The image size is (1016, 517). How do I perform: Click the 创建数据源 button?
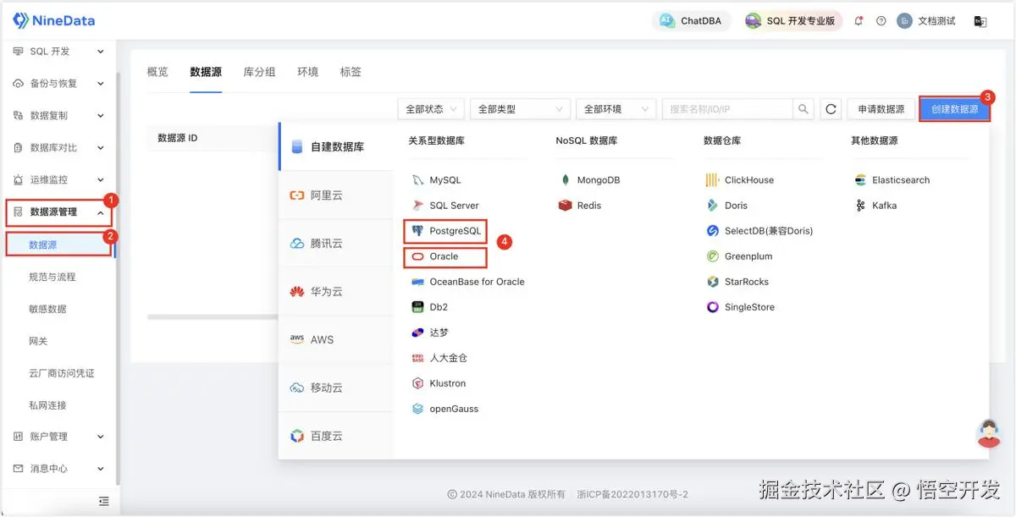(954, 109)
